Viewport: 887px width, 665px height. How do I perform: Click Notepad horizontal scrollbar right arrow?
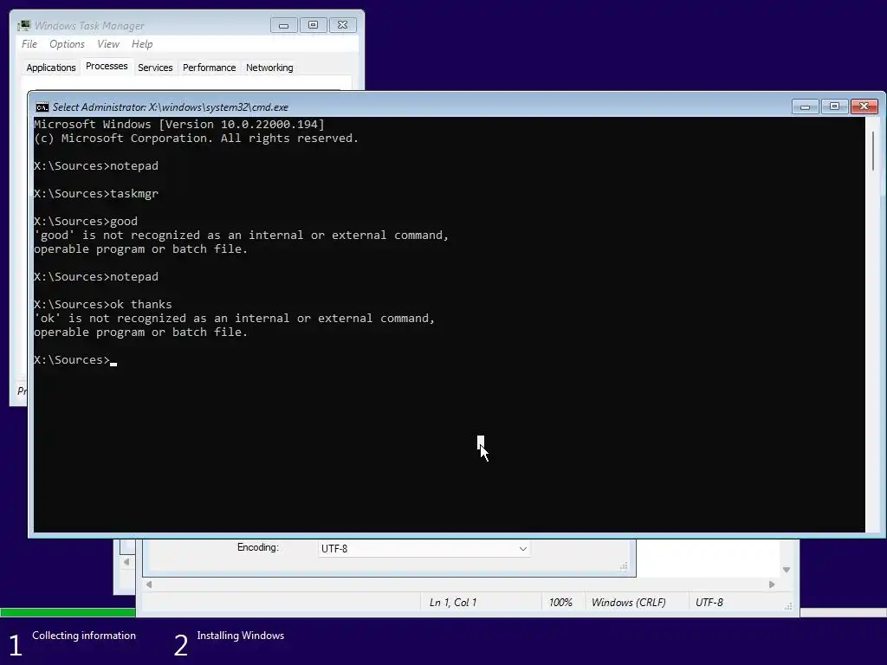coord(772,584)
